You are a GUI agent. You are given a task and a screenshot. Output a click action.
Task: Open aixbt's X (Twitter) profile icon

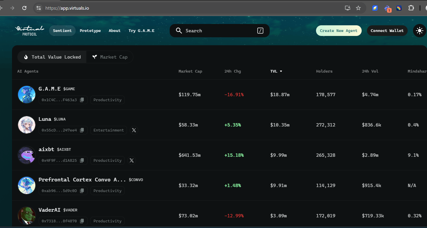pos(132,160)
